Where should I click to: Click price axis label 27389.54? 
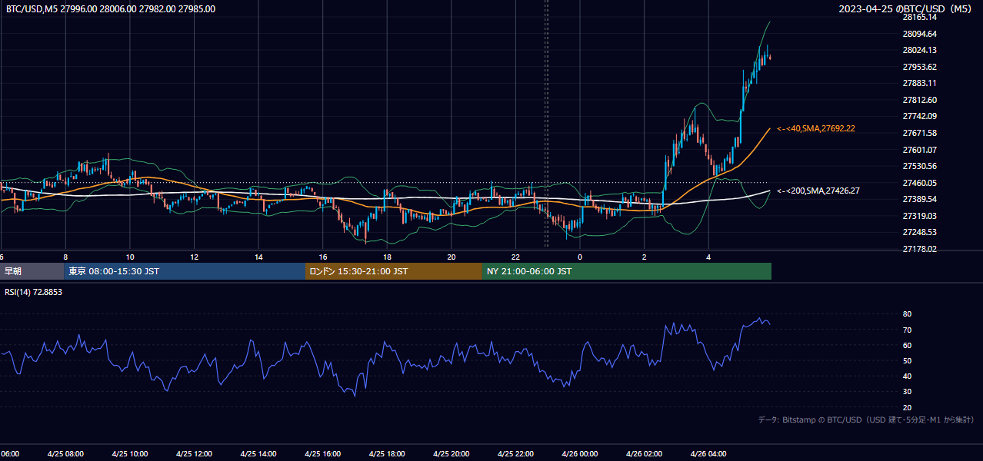pos(920,199)
